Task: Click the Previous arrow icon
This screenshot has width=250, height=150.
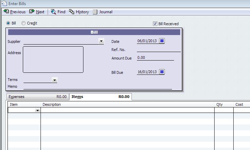Action: tap(6, 12)
